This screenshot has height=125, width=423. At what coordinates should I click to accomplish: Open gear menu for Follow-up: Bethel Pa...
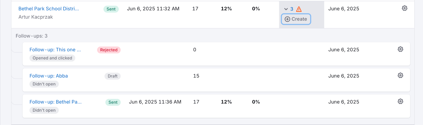click(x=401, y=102)
